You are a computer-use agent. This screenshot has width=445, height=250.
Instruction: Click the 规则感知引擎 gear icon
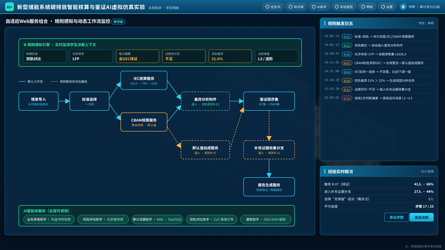click(25, 45)
